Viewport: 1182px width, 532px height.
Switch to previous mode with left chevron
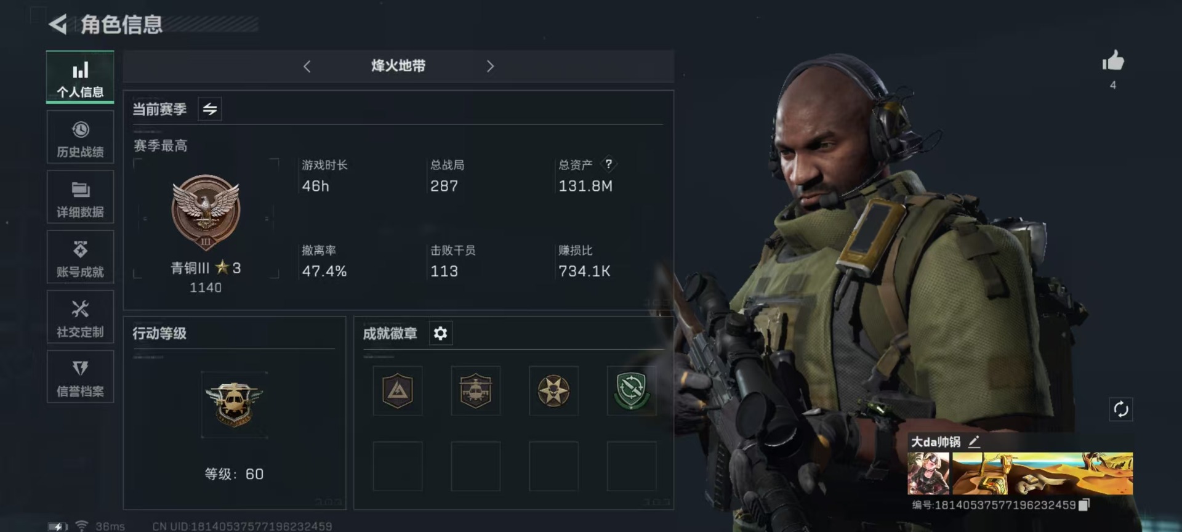coord(307,66)
